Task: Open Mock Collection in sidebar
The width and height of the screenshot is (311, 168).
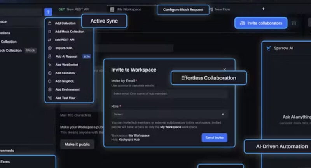Action: click(11, 51)
